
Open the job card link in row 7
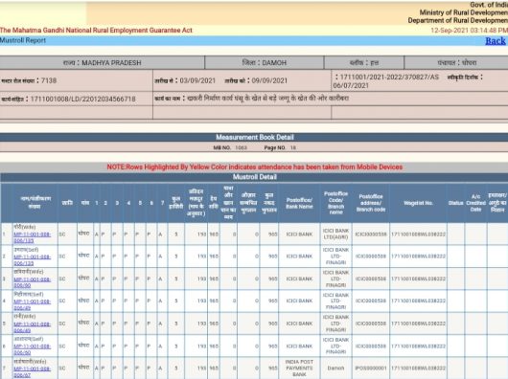click(32, 371)
